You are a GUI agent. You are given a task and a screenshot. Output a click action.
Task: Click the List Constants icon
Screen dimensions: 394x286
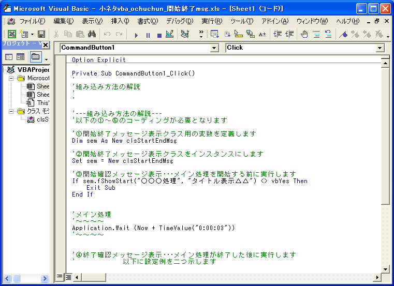tap(227, 34)
